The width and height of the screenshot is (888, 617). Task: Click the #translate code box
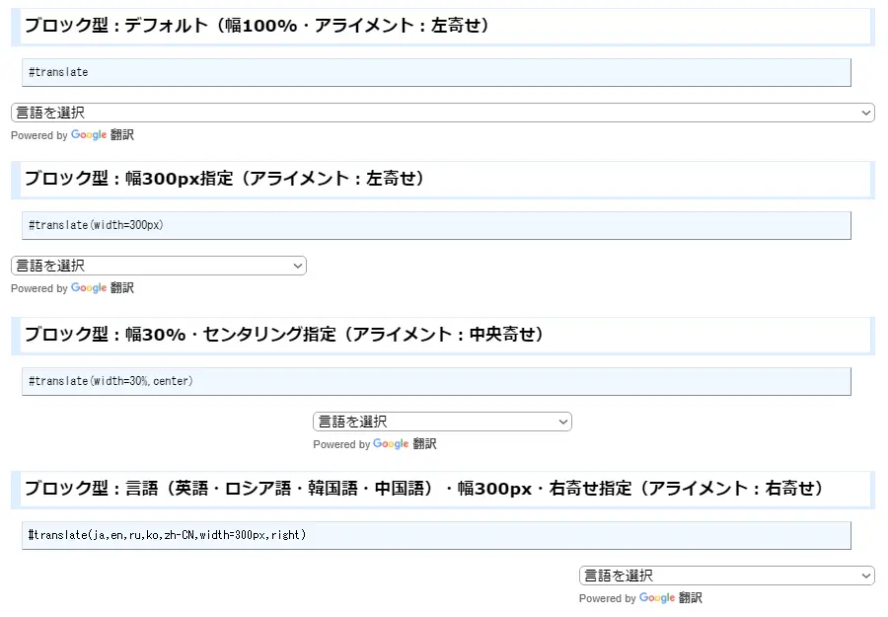click(x=436, y=72)
